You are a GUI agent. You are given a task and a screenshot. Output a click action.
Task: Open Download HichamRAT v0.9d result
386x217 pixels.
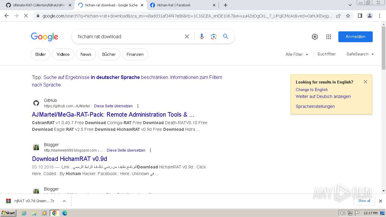(70, 159)
